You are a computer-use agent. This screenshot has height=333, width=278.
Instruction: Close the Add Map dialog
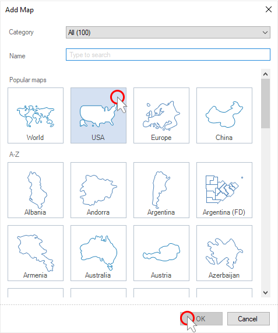pos(269,9)
